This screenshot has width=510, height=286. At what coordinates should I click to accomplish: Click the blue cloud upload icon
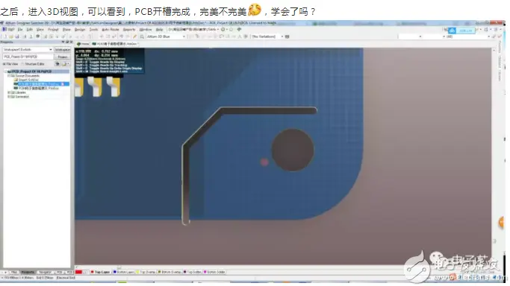[x=452, y=31]
